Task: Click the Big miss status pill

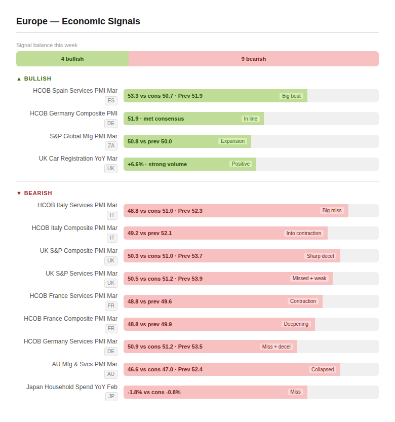Action: [x=332, y=211]
